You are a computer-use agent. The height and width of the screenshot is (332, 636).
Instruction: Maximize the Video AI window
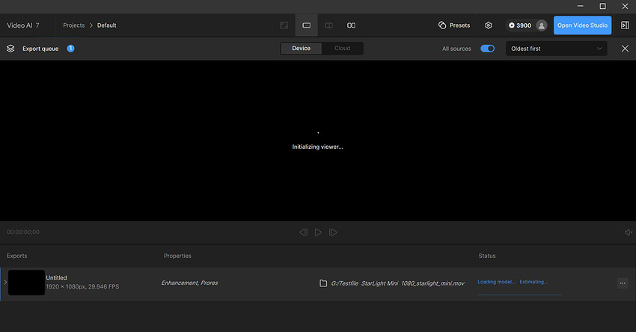point(603,6)
